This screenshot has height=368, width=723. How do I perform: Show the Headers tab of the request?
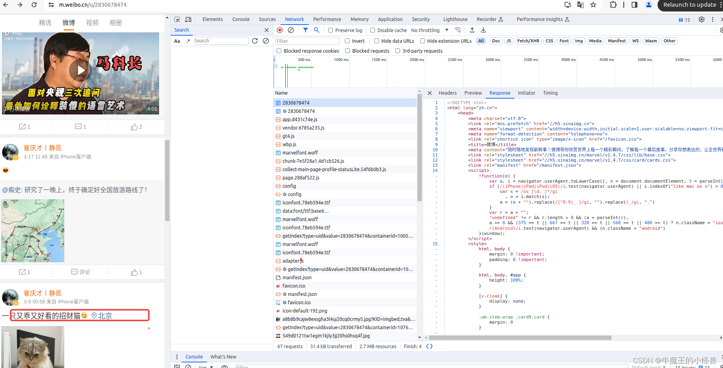tap(448, 93)
